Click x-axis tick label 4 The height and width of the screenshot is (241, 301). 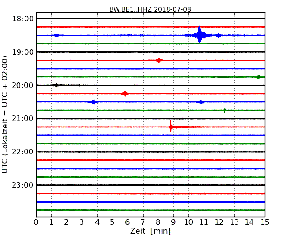coord(97,222)
